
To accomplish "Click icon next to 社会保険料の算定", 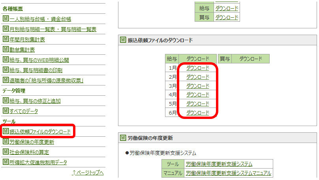I will [6, 152].
